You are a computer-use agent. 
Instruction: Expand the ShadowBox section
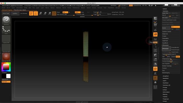165,38
